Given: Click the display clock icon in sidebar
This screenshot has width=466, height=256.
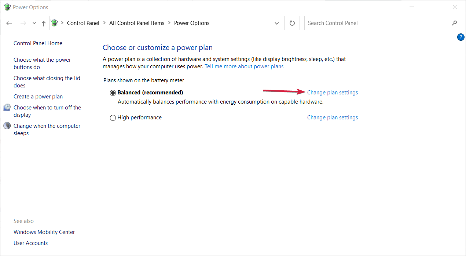Looking at the screenshot, I should coord(7,107).
